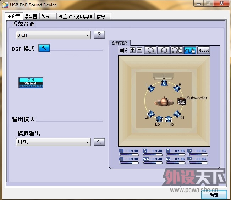
Task: Open analog output settings hammer button
Action: 99,142
